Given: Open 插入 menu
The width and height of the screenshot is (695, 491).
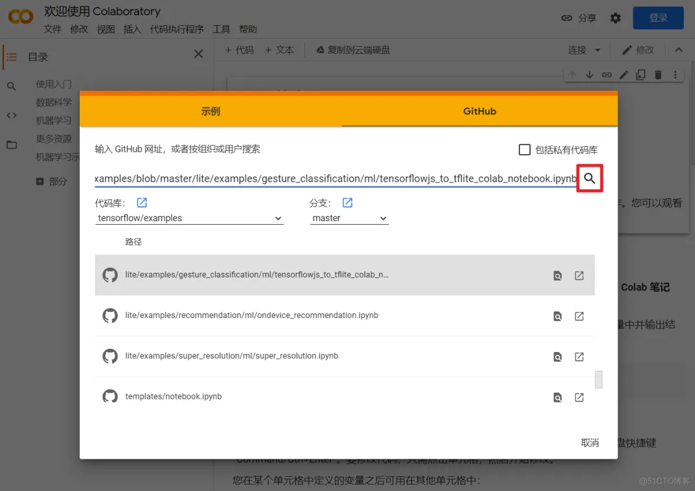Looking at the screenshot, I should tap(132, 29).
